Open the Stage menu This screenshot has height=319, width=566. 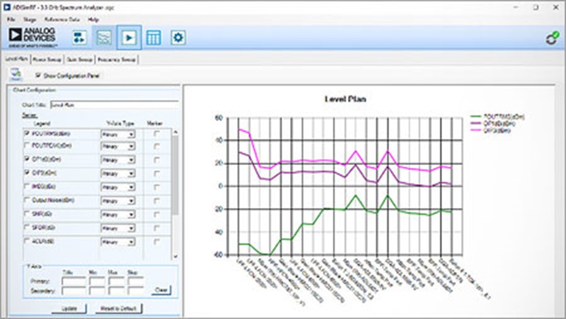pyautogui.click(x=30, y=19)
